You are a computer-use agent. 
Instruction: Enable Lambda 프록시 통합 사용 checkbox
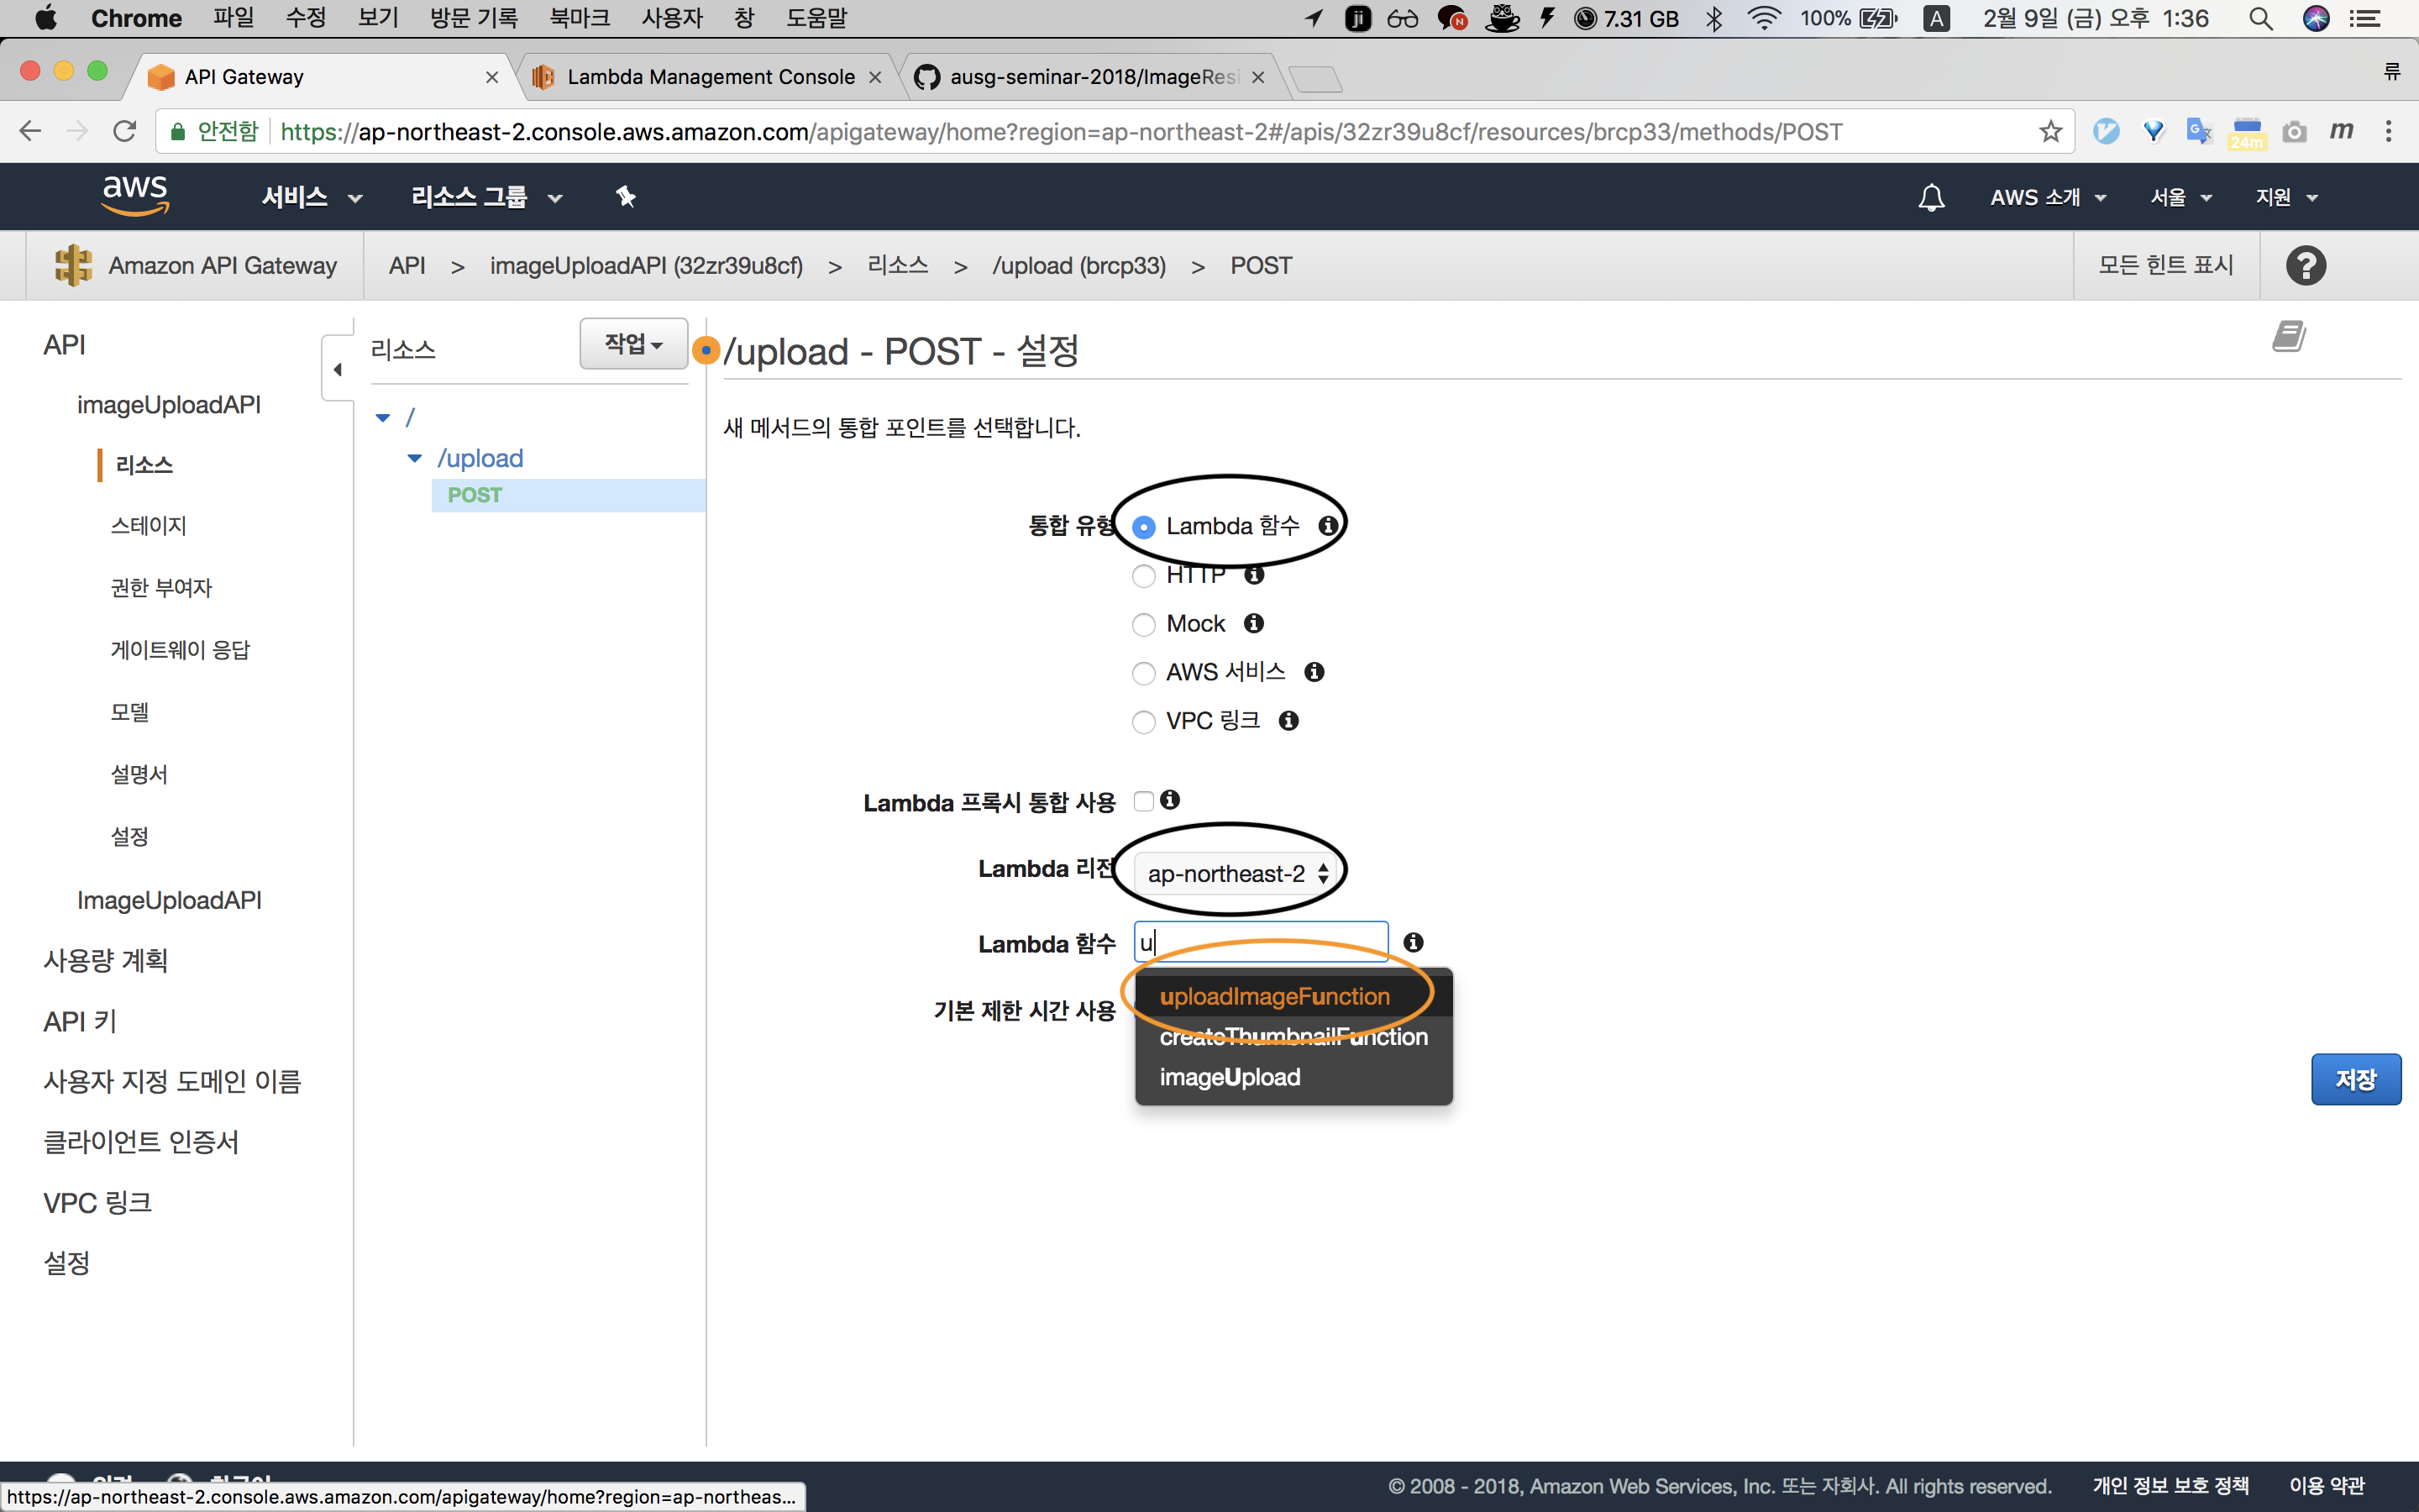tap(1143, 801)
